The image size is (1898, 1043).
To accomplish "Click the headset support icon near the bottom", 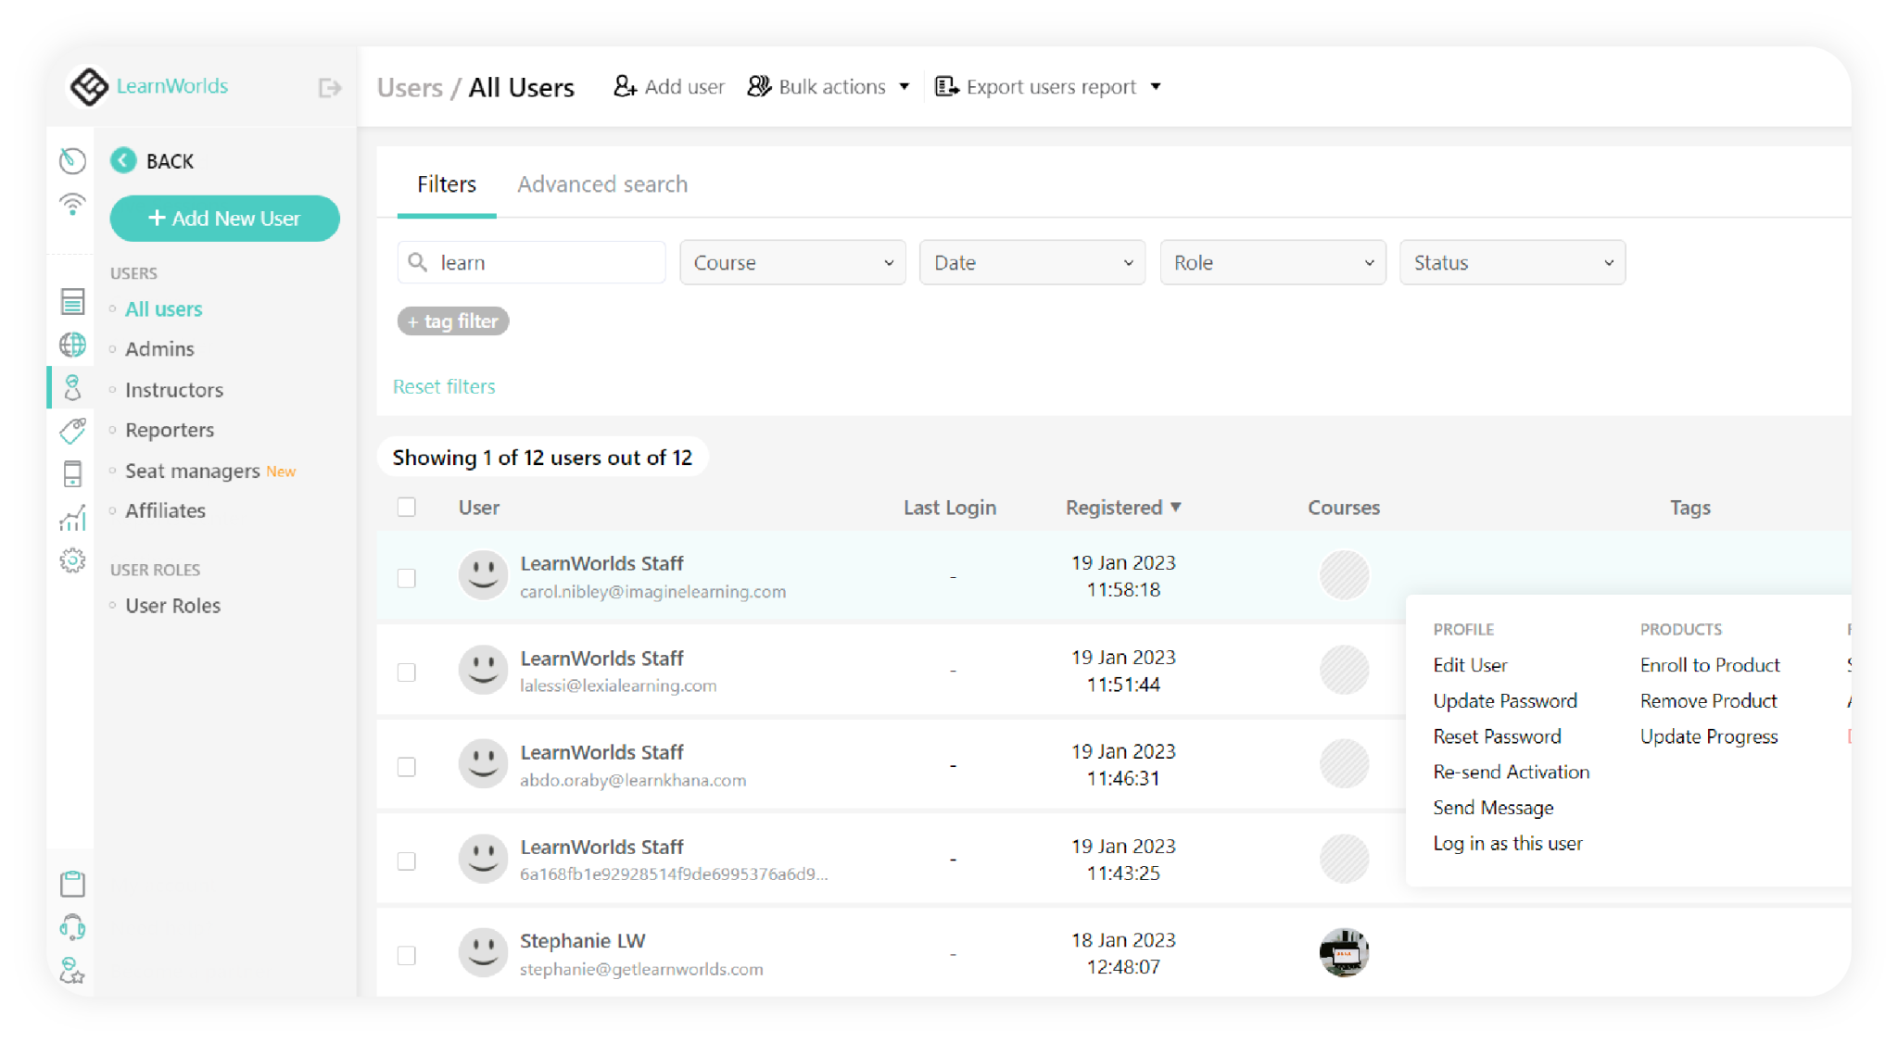I will 71,926.
